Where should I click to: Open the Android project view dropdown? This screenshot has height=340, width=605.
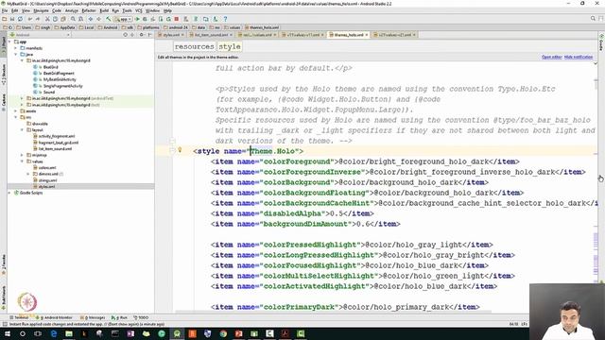pyautogui.click(x=40, y=35)
